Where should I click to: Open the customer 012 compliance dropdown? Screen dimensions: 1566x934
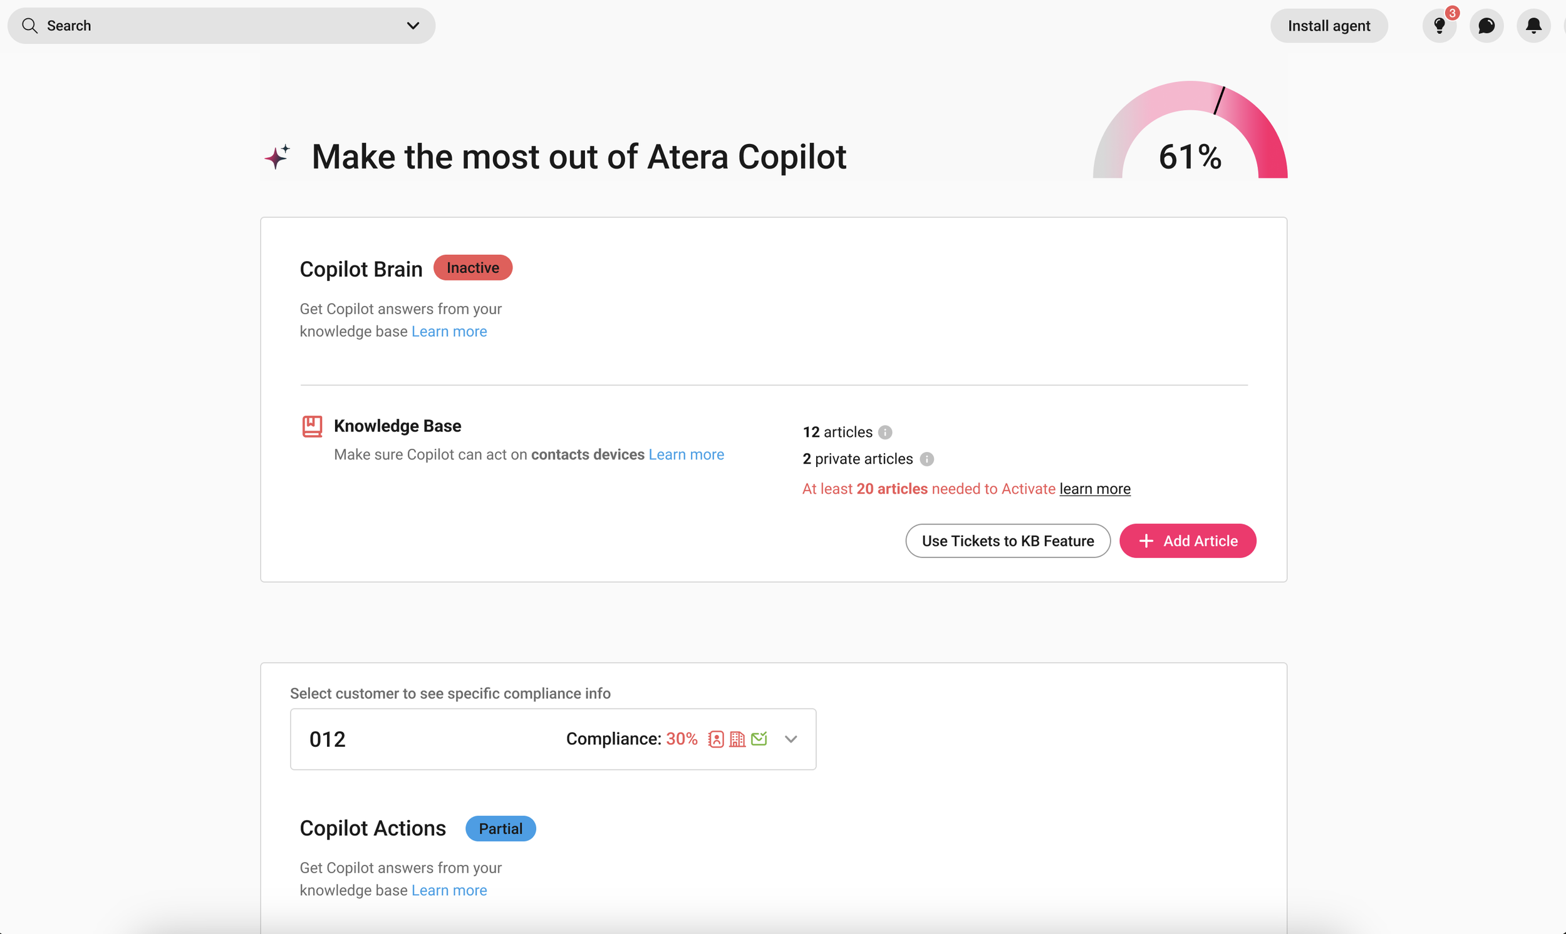(553, 739)
